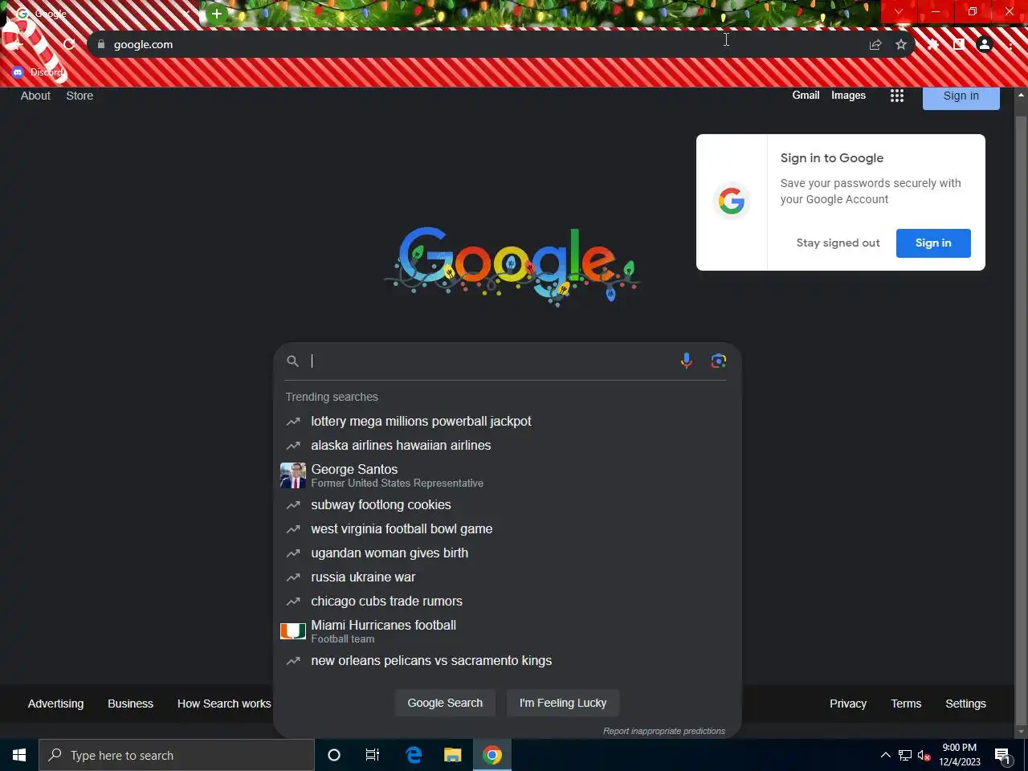The width and height of the screenshot is (1028, 771).
Task: Open File Explorer from the taskbar
Action: tap(453, 755)
